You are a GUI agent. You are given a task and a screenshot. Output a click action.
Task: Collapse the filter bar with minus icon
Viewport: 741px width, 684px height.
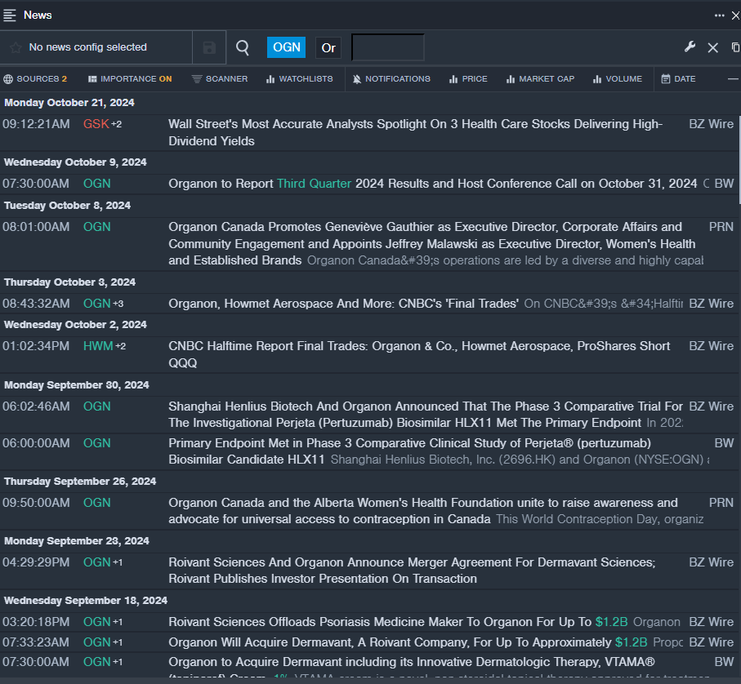tap(733, 79)
